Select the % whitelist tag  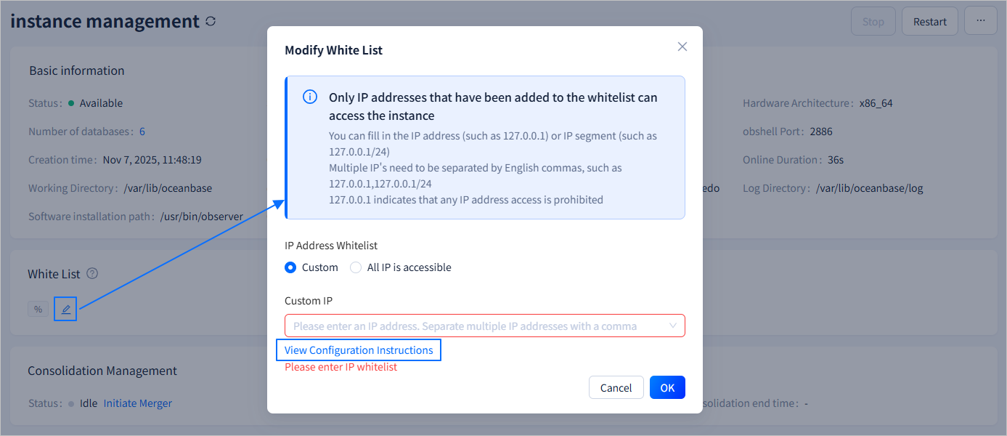tap(38, 308)
